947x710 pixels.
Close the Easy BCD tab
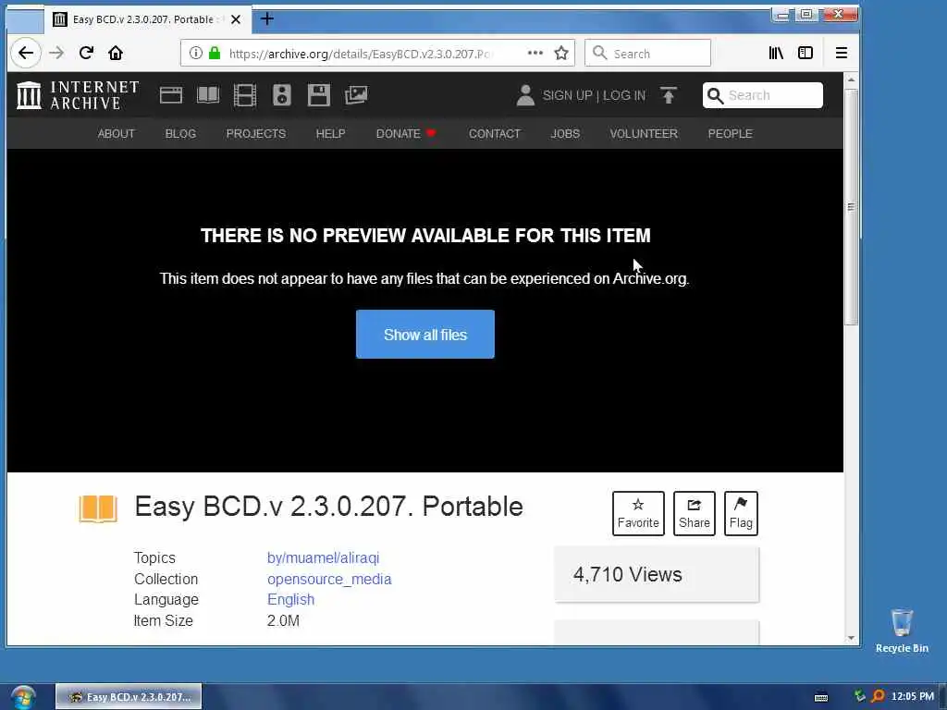click(x=236, y=19)
